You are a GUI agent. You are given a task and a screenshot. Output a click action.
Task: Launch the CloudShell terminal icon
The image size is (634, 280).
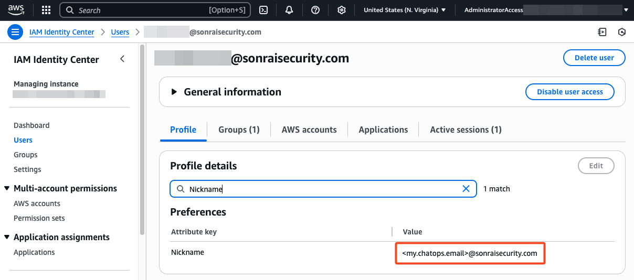click(x=265, y=10)
